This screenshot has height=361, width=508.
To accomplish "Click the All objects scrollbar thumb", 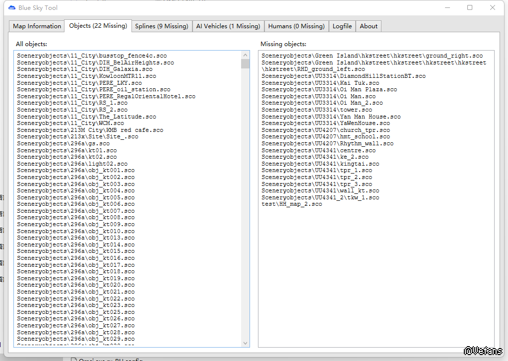I will 245,63.
